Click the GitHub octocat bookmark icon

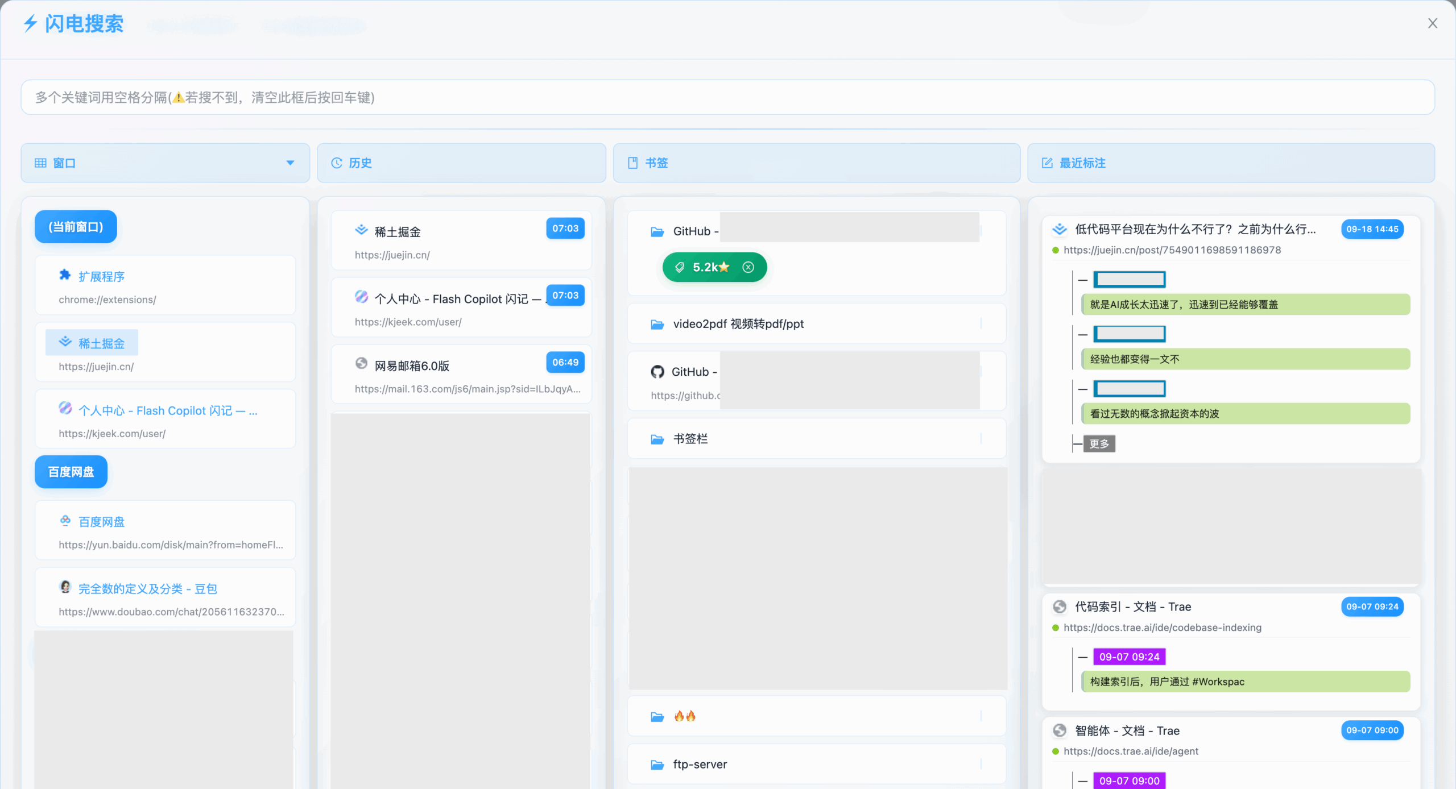click(657, 372)
